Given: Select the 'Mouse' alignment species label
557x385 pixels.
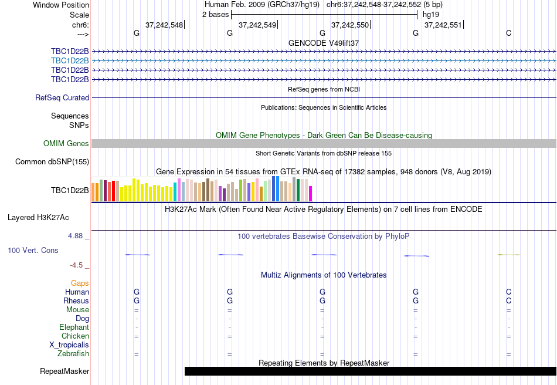Looking at the screenshot, I should pos(77,310).
